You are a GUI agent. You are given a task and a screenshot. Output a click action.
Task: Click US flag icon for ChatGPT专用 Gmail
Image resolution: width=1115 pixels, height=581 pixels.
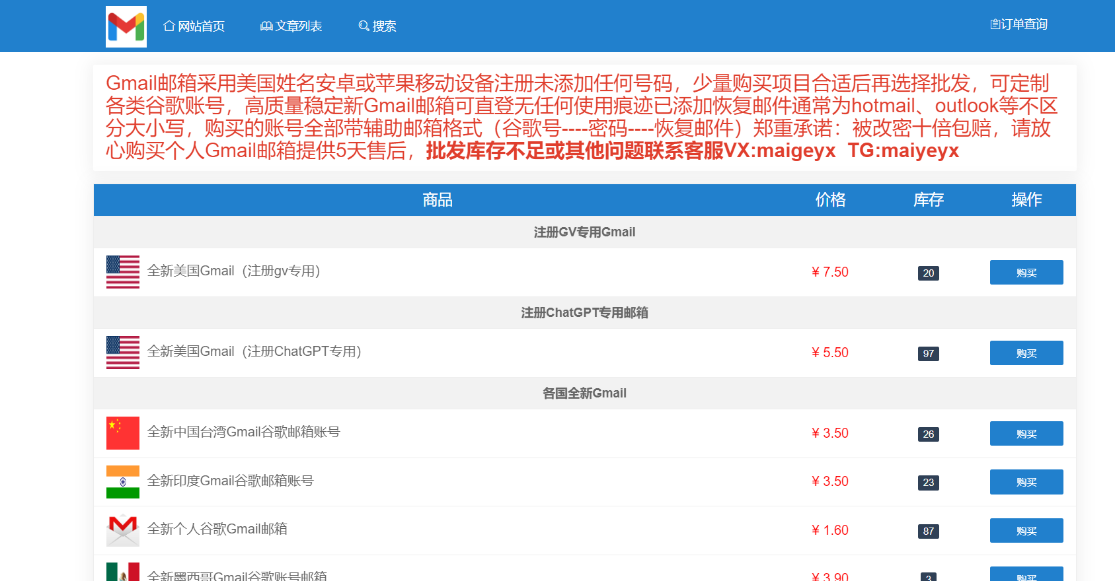[x=123, y=353]
